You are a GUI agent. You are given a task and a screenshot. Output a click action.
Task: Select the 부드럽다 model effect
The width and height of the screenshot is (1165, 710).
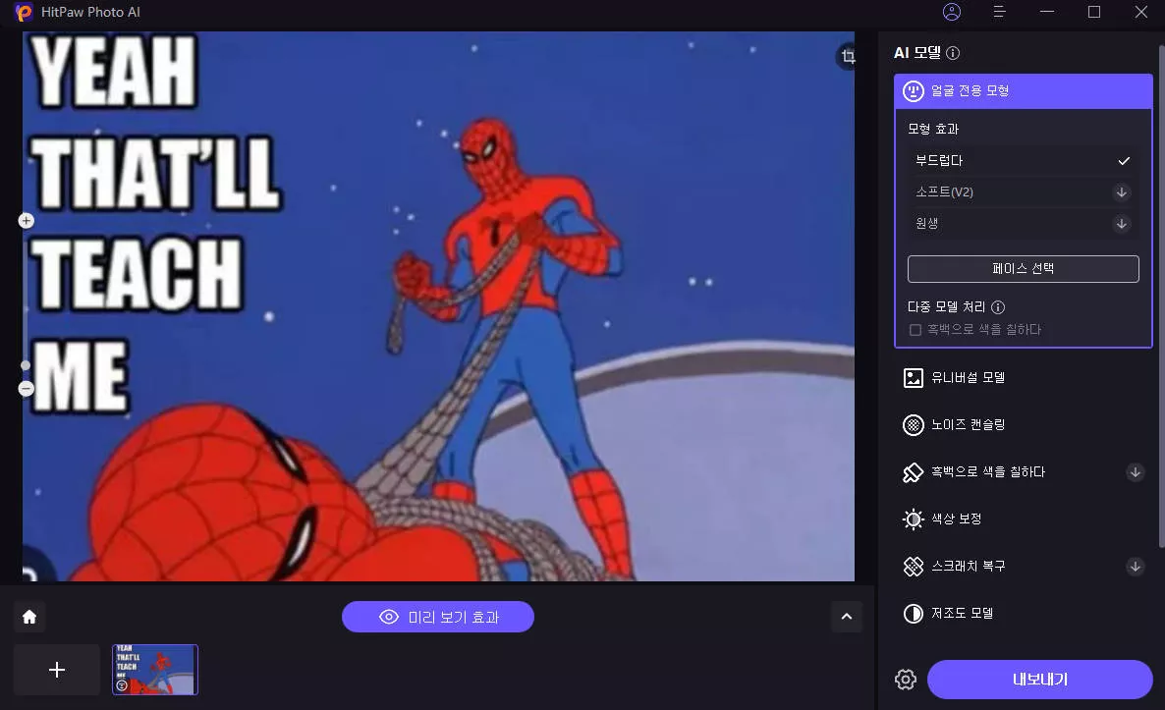(x=1022, y=161)
